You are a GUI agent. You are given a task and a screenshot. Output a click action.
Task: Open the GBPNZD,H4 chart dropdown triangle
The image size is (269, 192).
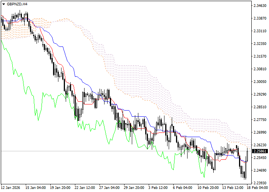tap(3, 4)
